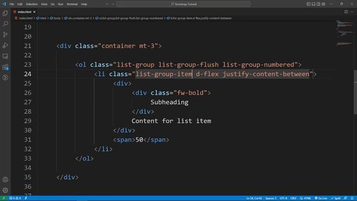Open the View menu
This screenshot has height=201, width=357.
pyautogui.click(x=44, y=4)
